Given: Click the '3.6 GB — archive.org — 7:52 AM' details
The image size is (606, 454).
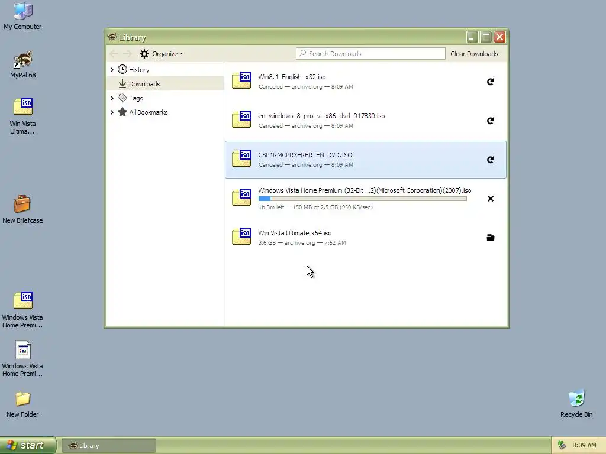Looking at the screenshot, I should click(302, 243).
